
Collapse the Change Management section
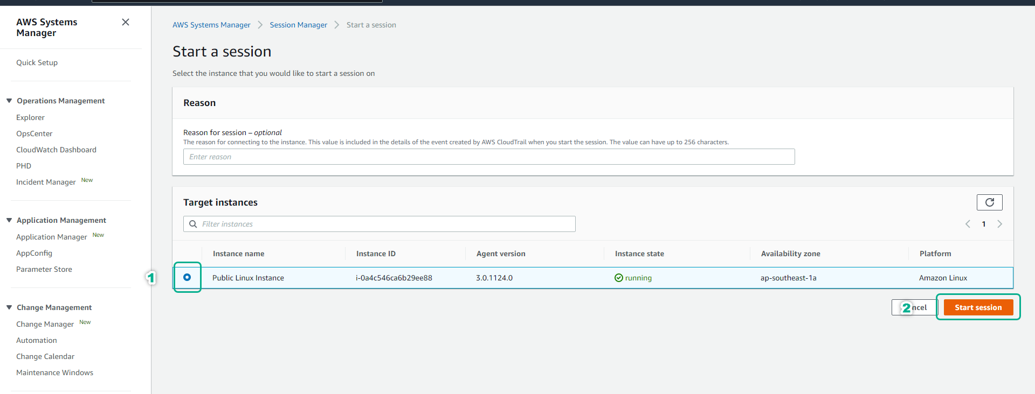pyautogui.click(x=9, y=307)
